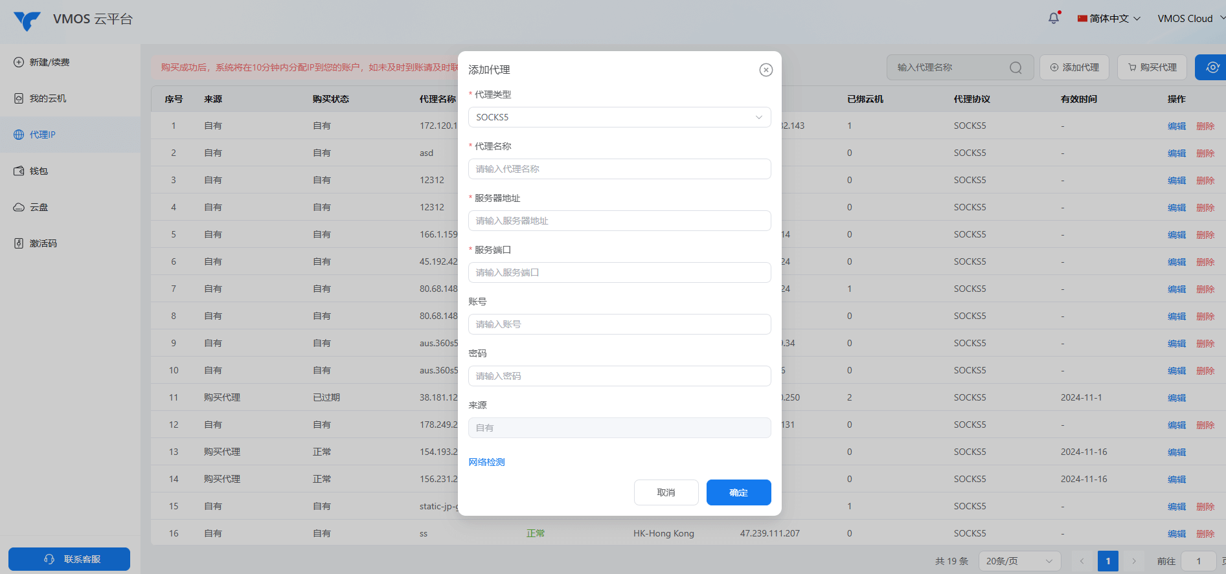
Task: Click the next page arrow
Action: click(1134, 561)
